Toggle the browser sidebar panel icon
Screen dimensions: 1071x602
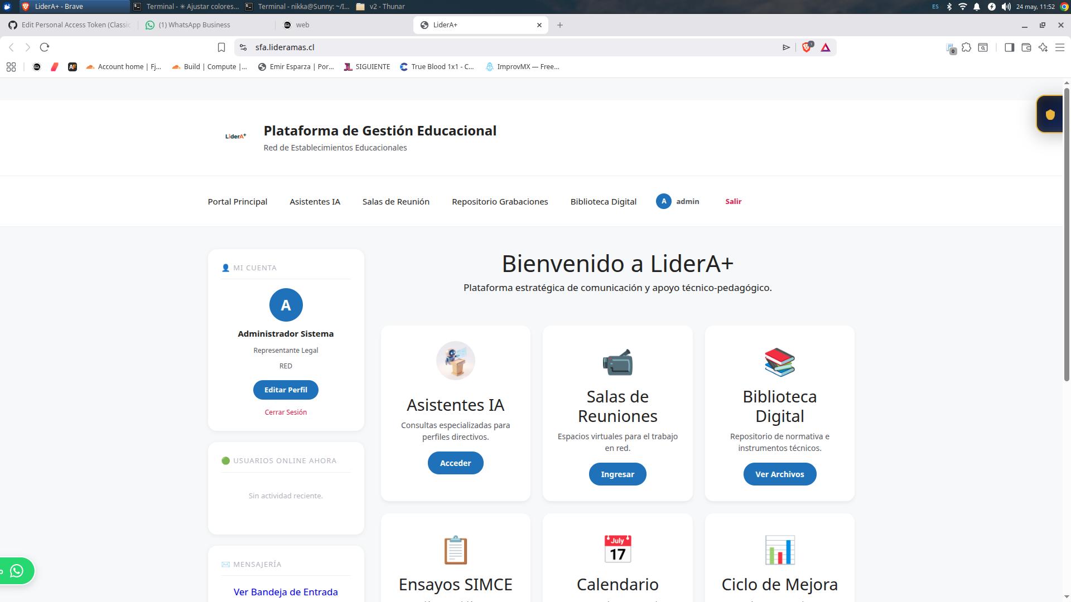1009,47
